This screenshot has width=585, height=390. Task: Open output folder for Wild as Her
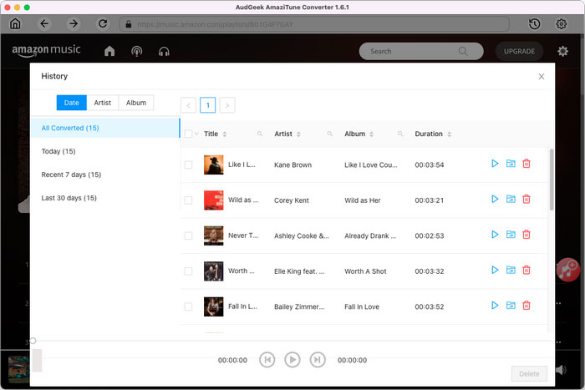click(511, 199)
